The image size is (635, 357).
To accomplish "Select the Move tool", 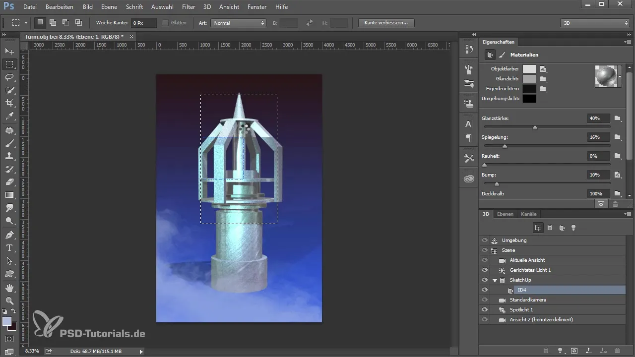I will [9, 51].
